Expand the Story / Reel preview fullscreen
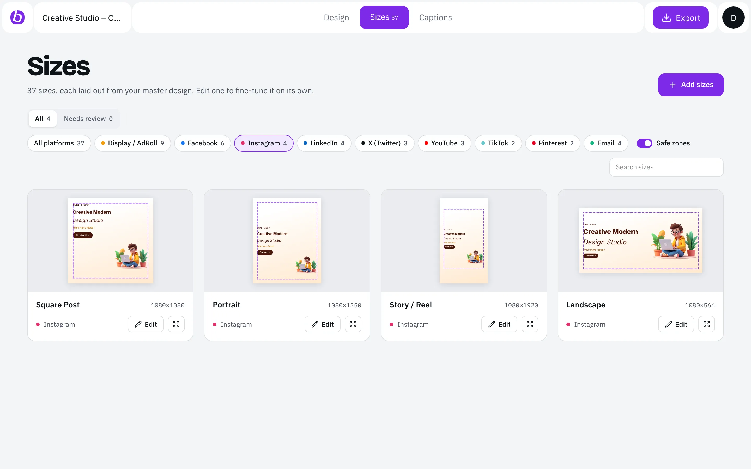751x469 pixels. (x=530, y=324)
